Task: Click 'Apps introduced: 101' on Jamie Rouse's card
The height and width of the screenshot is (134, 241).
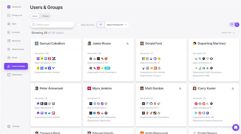Action: [98, 63]
